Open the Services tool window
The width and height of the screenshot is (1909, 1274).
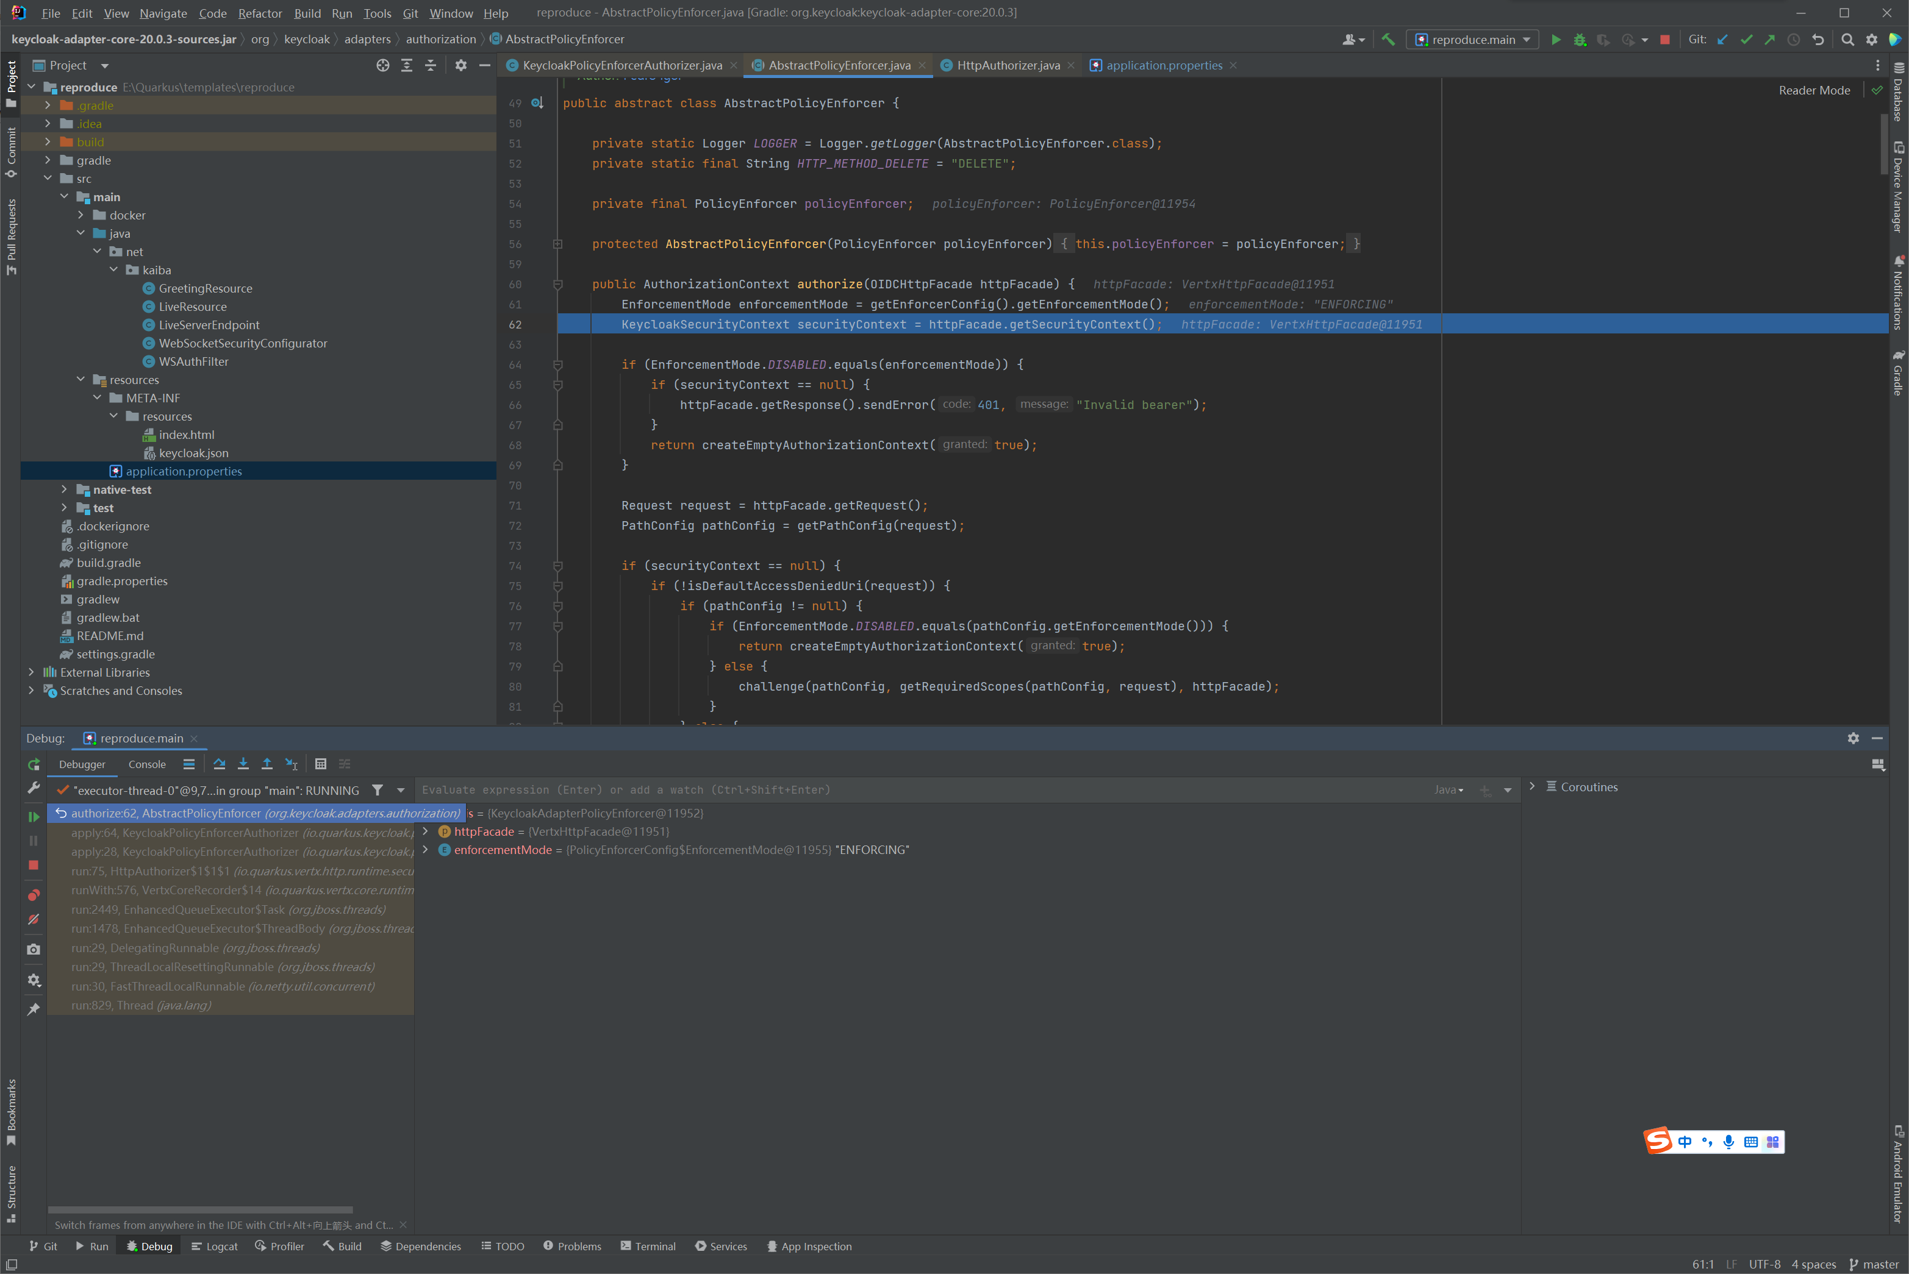[x=721, y=1247]
